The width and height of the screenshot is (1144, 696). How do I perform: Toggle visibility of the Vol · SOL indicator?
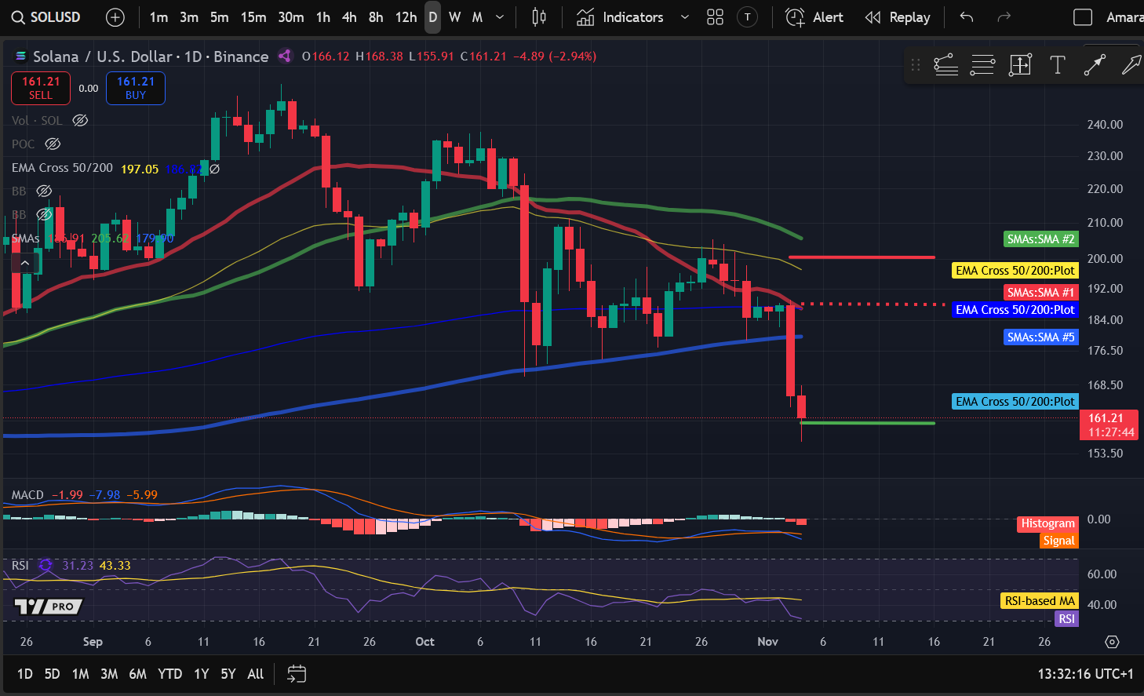[80, 120]
